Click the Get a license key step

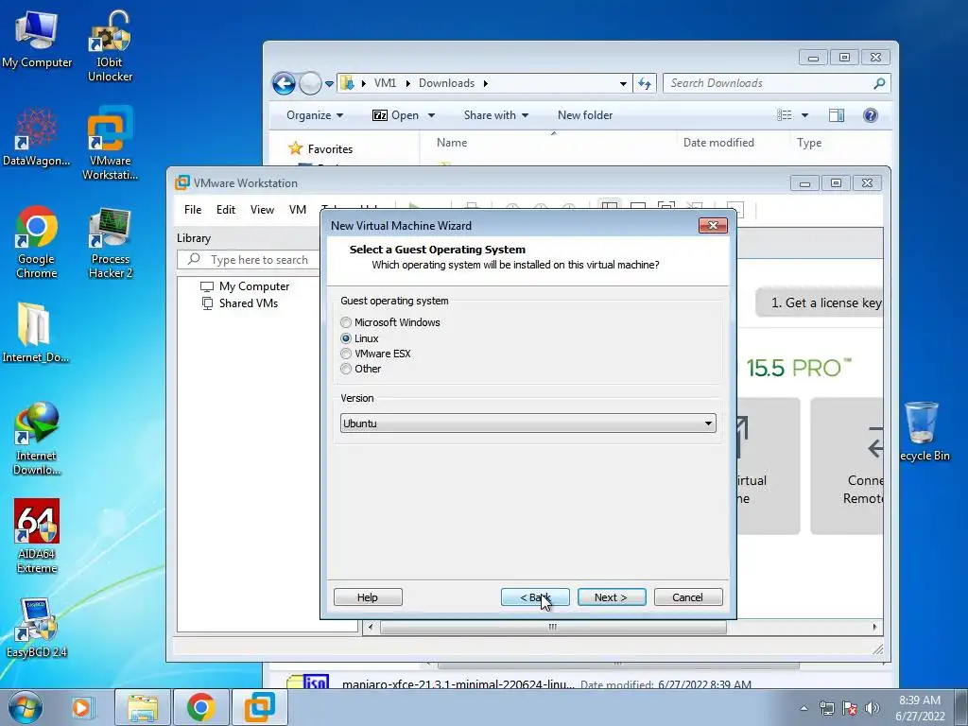click(x=820, y=302)
